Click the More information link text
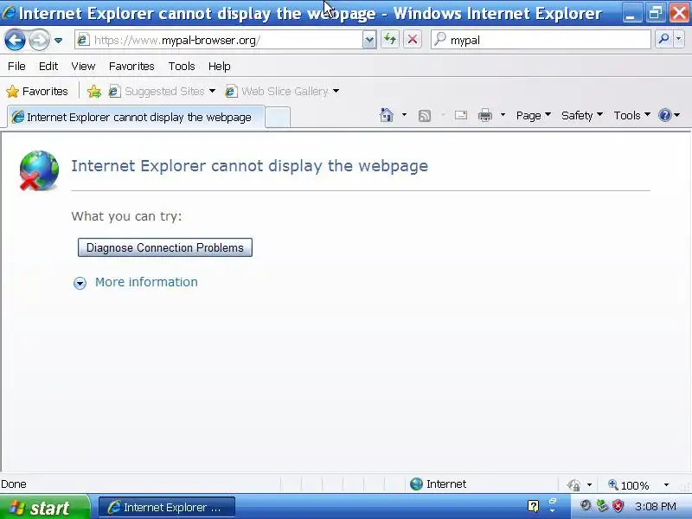The width and height of the screenshot is (692, 519). coord(146,282)
